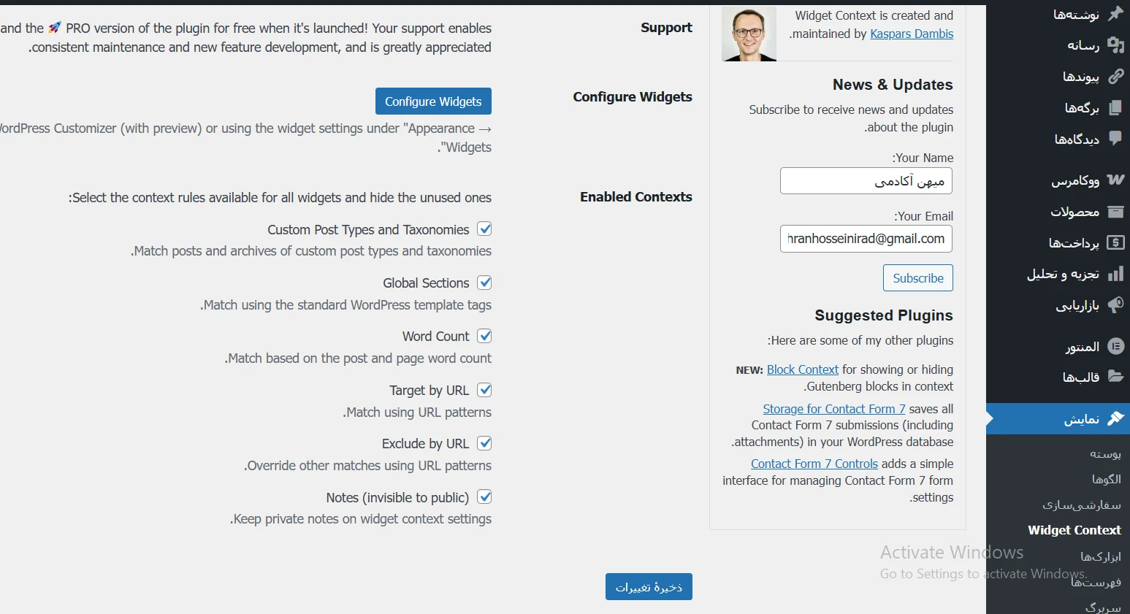Click the المنتور Elementor icon

pos(1116,346)
